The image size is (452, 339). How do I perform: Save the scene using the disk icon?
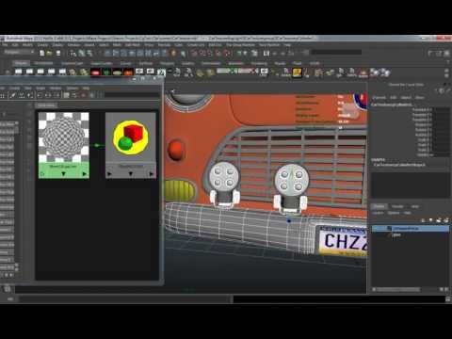[58, 53]
